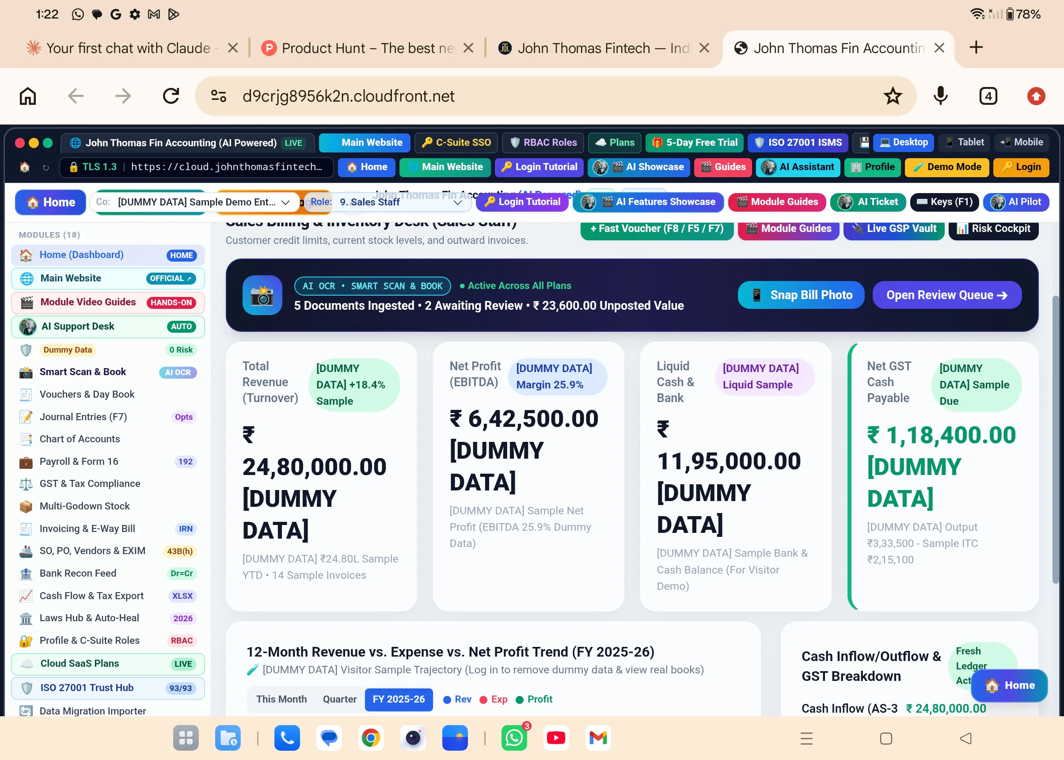Click the inner app home icon beside the TLS bar
This screenshot has height=760, width=1064.
(24, 167)
